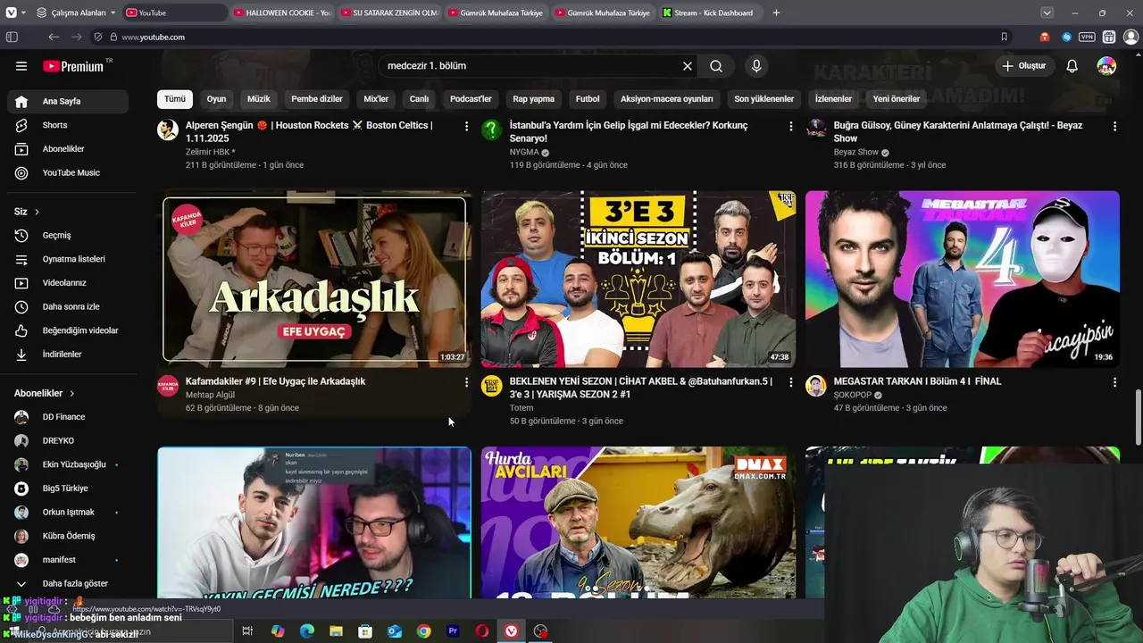The width and height of the screenshot is (1143, 643).
Task: Open Google Chrome from the taskbar
Action: point(423,631)
